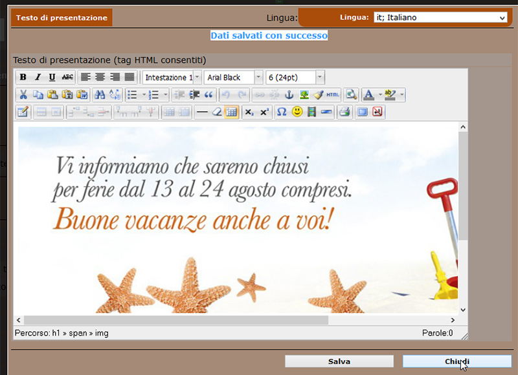Insert an emoticon smiley
The height and width of the screenshot is (375, 518).
[x=297, y=112]
